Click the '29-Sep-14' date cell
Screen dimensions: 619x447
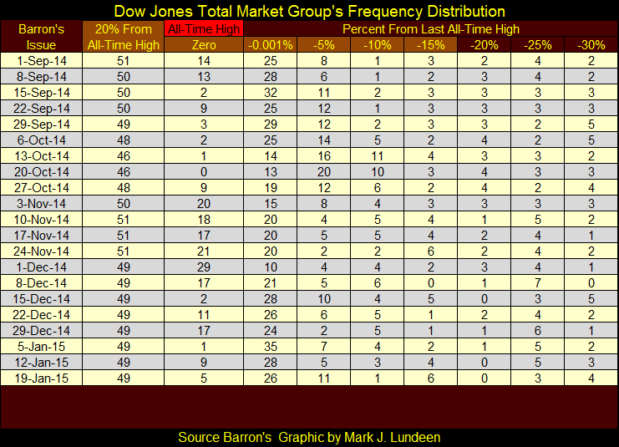point(42,124)
